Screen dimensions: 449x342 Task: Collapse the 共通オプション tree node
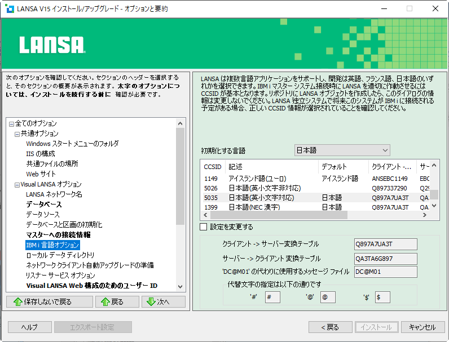coord(17,134)
